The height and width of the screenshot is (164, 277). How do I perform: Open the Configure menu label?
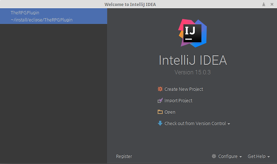(228, 156)
